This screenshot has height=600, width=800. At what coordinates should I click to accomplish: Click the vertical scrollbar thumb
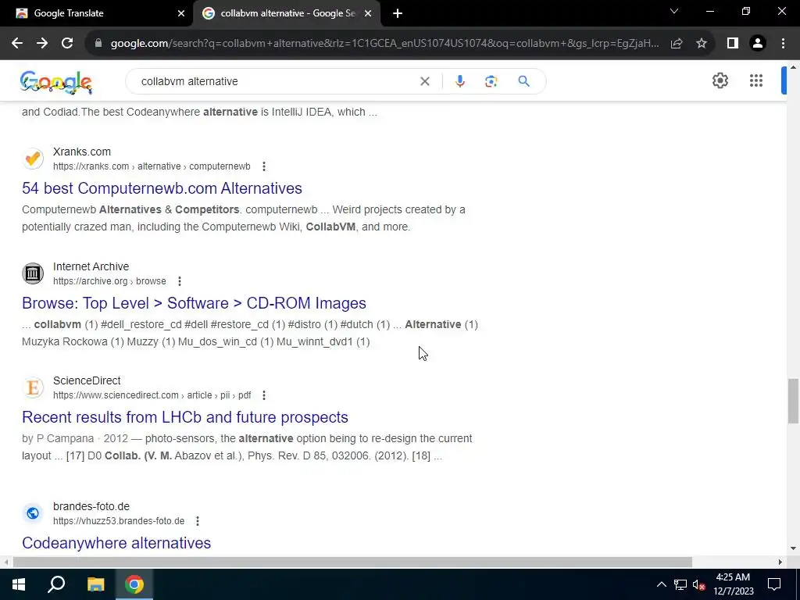coord(793,401)
